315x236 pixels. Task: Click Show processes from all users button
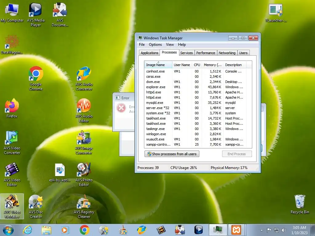point(172,154)
